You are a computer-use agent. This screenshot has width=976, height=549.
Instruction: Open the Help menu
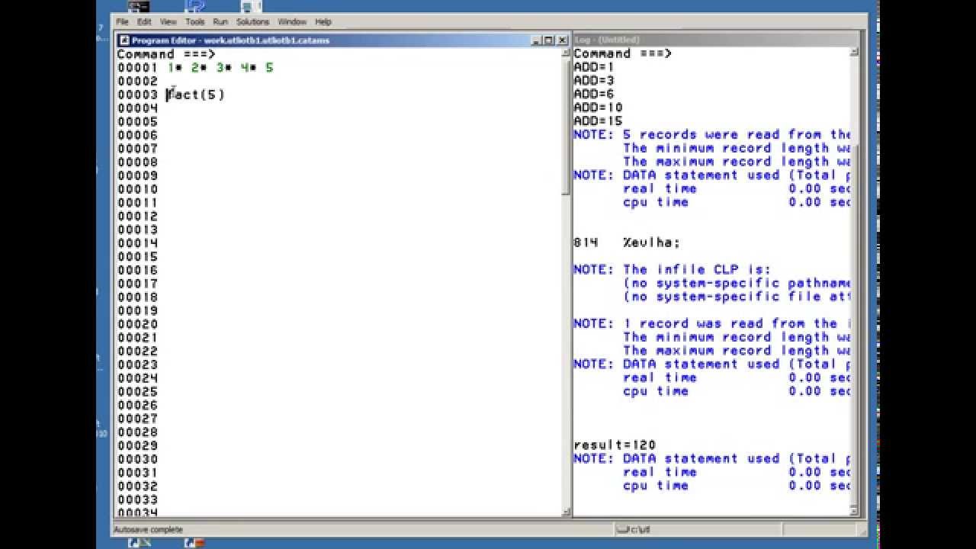point(323,22)
